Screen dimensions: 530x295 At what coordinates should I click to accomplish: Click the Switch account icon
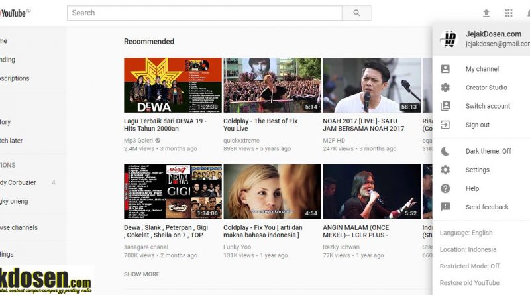coord(445,106)
